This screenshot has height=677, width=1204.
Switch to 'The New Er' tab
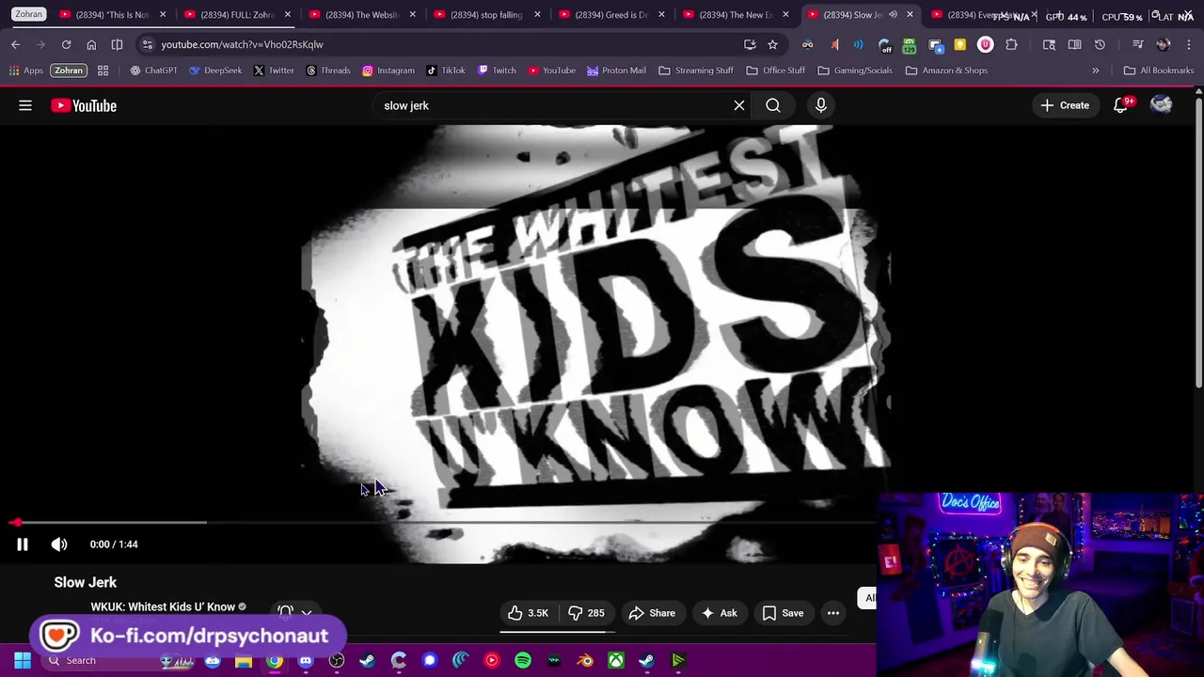tap(737, 15)
